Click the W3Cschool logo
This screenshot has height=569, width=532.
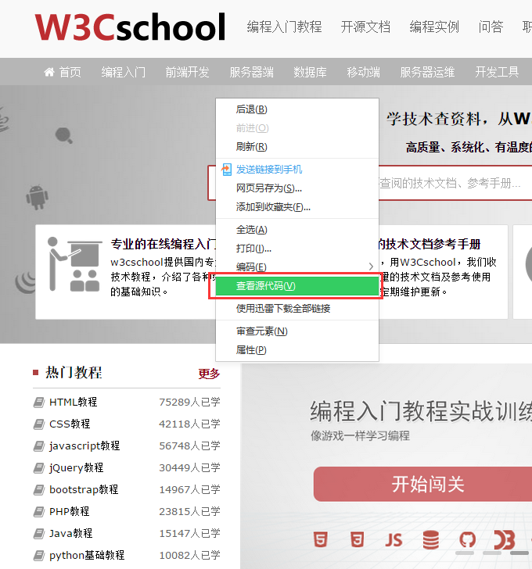(x=130, y=27)
